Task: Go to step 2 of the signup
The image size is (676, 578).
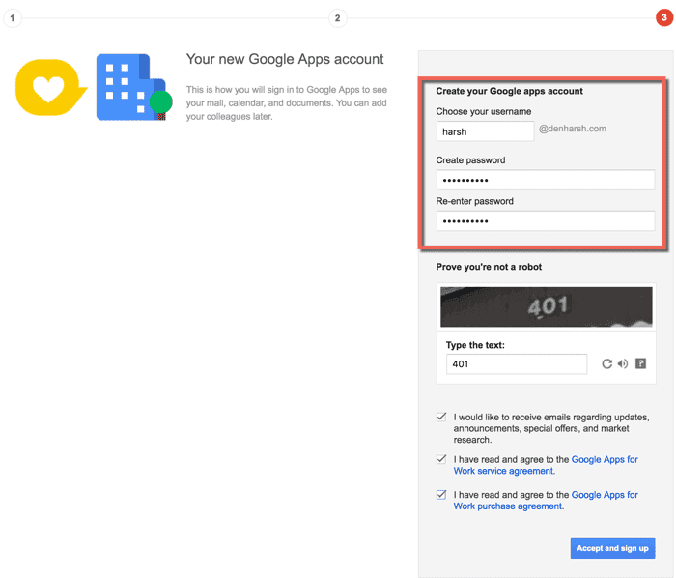Action: click(x=338, y=18)
